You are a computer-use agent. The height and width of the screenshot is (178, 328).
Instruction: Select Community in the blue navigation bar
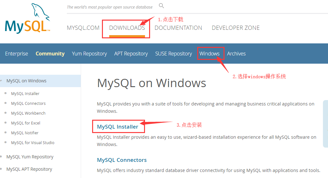50,54
